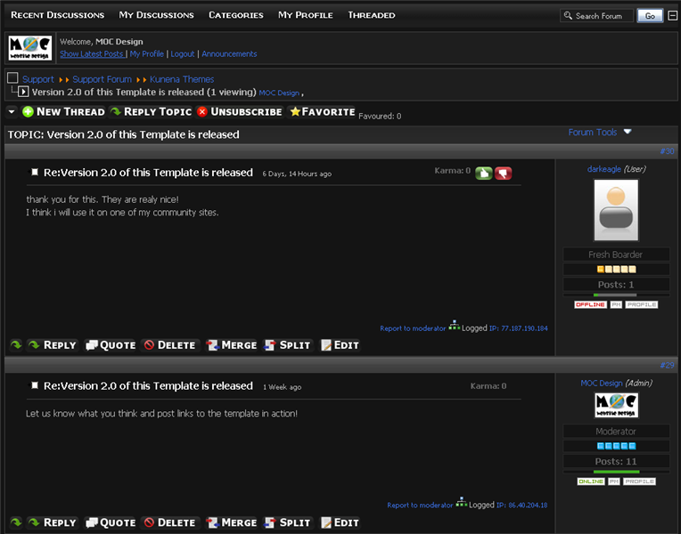Click Report to moderator on post #30
This screenshot has height=534, width=681.
[413, 328]
